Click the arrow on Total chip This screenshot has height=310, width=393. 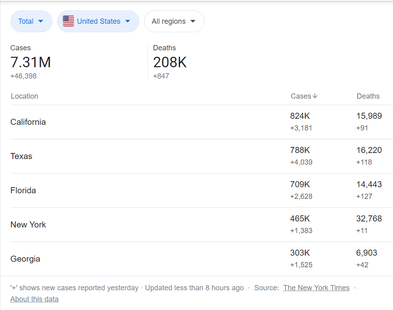(x=41, y=21)
